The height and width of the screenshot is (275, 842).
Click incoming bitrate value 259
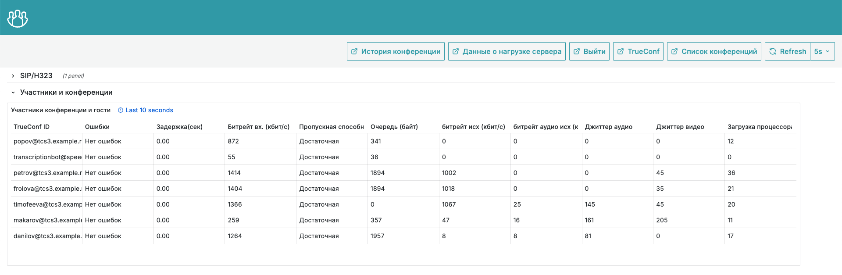coord(233,220)
